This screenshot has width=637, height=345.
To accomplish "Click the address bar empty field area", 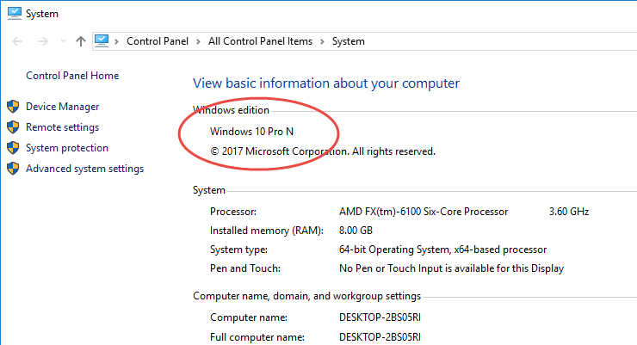I will pyautogui.click(x=499, y=41).
